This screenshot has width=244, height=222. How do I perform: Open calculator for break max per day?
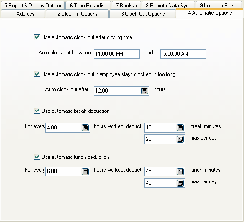[180, 139]
